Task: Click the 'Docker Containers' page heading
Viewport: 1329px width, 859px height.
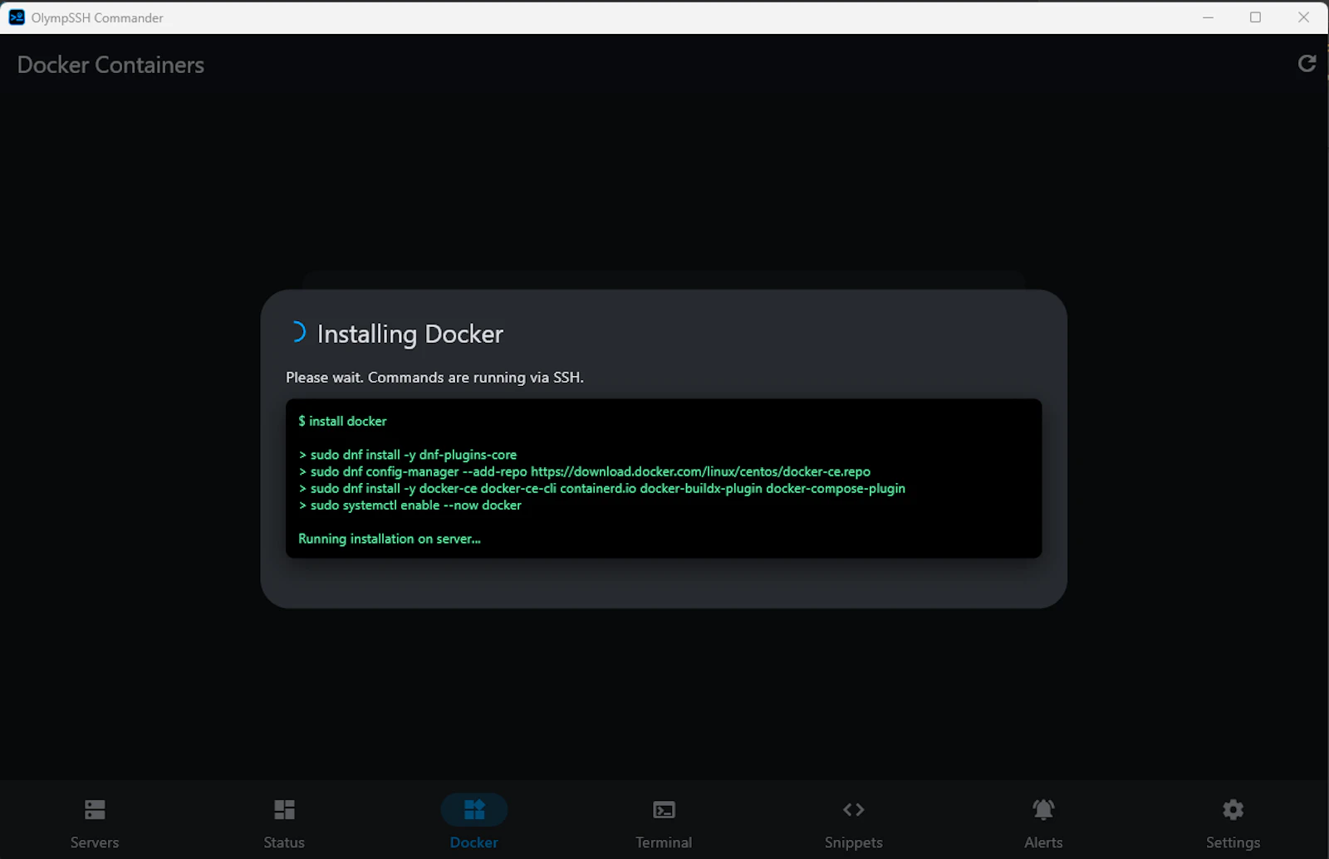Action: click(110, 65)
